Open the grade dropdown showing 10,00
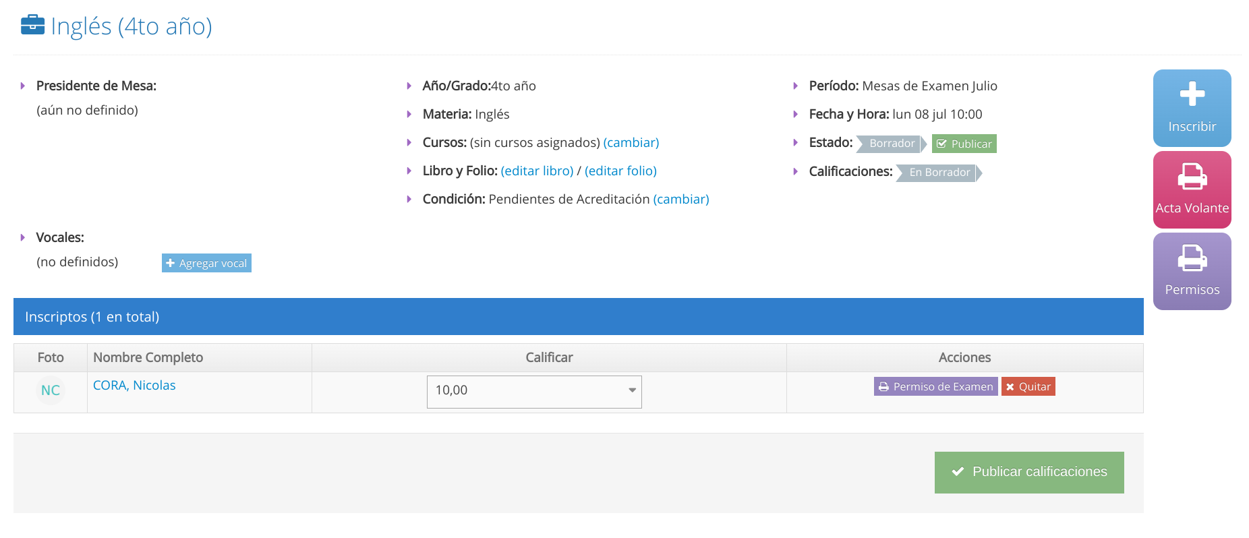Image resolution: width=1249 pixels, height=538 pixels. pyautogui.click(x=526, y=391)
